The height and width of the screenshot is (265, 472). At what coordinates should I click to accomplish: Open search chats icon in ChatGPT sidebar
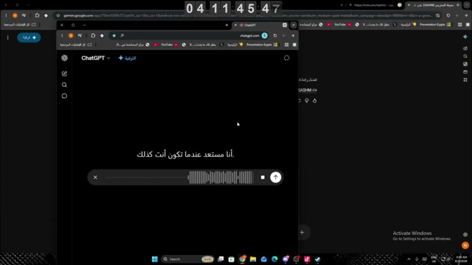65,85
